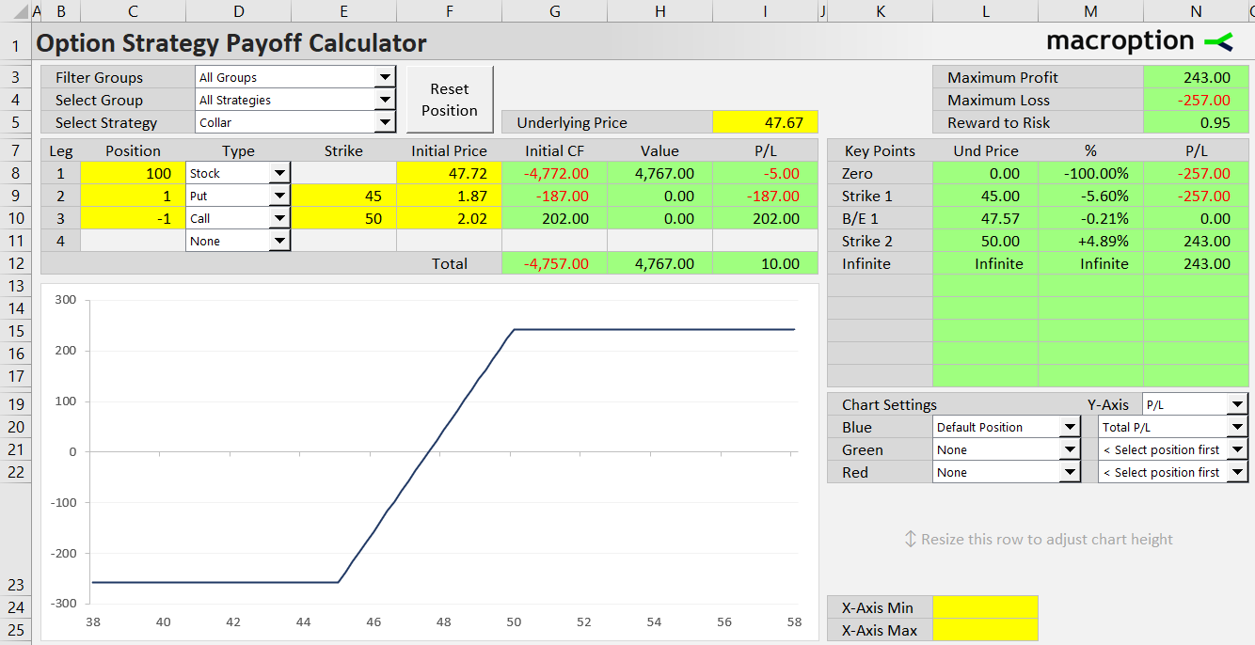1255x645 pixels.
Task: Open Green series position dropdown
Action: (1070, 449)
